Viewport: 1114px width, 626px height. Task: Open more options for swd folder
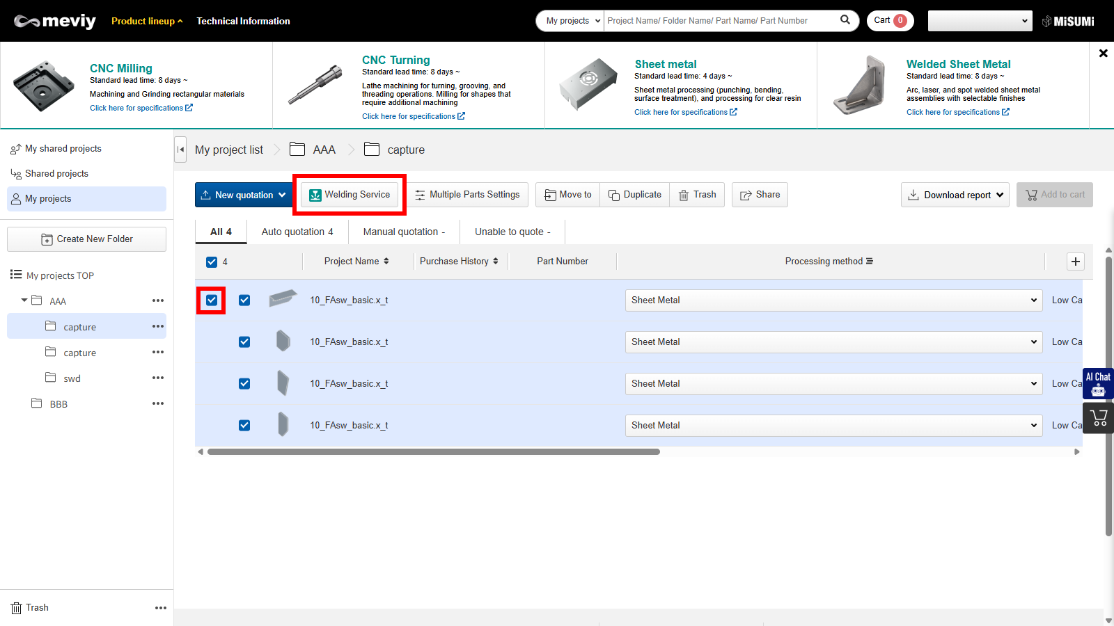[x=158, y=378]
